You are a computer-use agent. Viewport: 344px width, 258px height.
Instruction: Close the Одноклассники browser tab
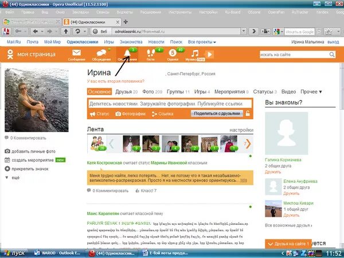click(x=118, y=22)
